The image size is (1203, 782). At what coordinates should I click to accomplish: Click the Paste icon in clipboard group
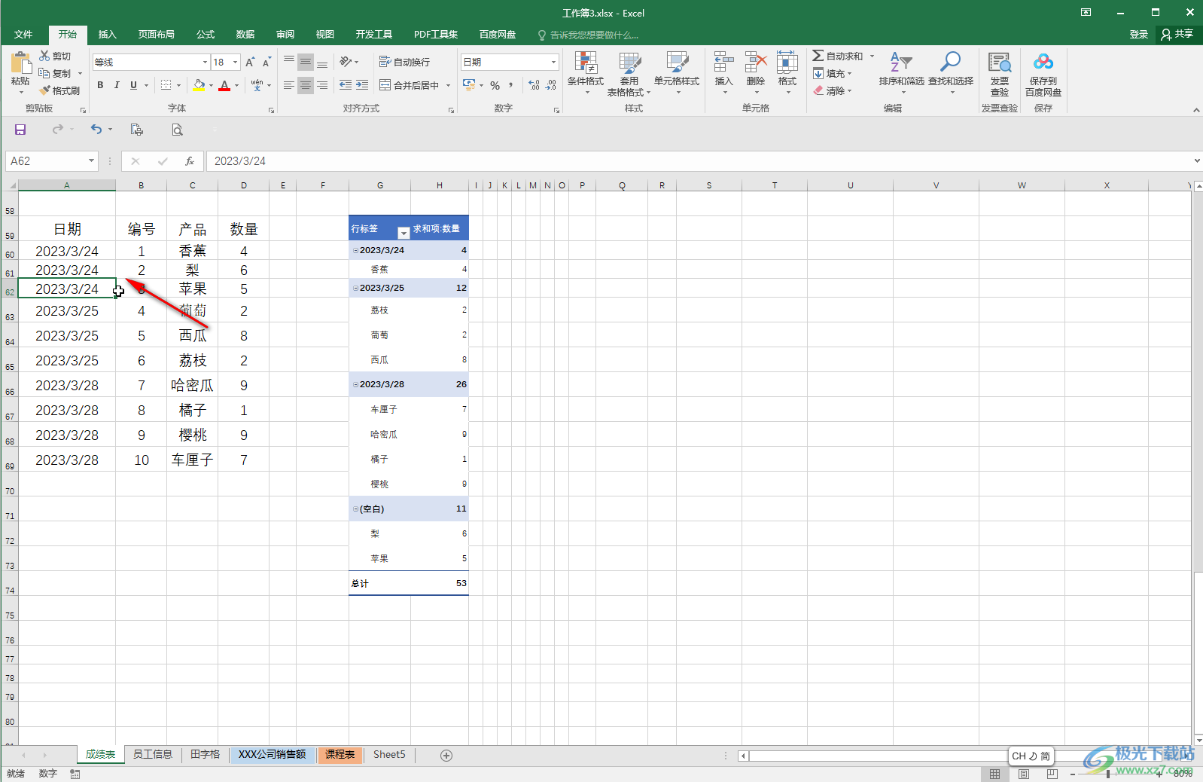tap(20, 63)
